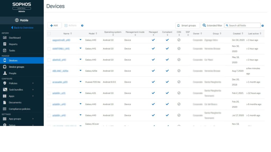This screenshot has height=152, width=271.
Task: Click the App groups sidebar icon
Action: [5, 119]
